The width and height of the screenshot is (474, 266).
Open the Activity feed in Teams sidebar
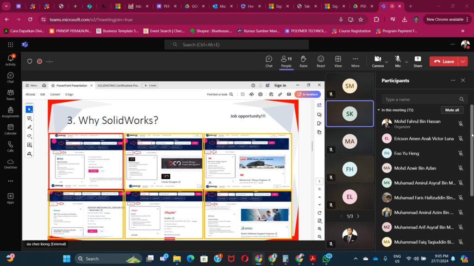[x=10, y=60]
